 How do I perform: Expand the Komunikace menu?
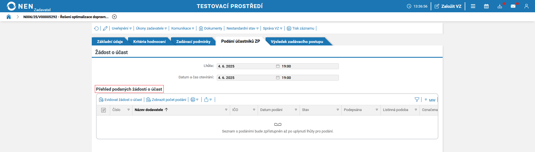click(183, 28)
